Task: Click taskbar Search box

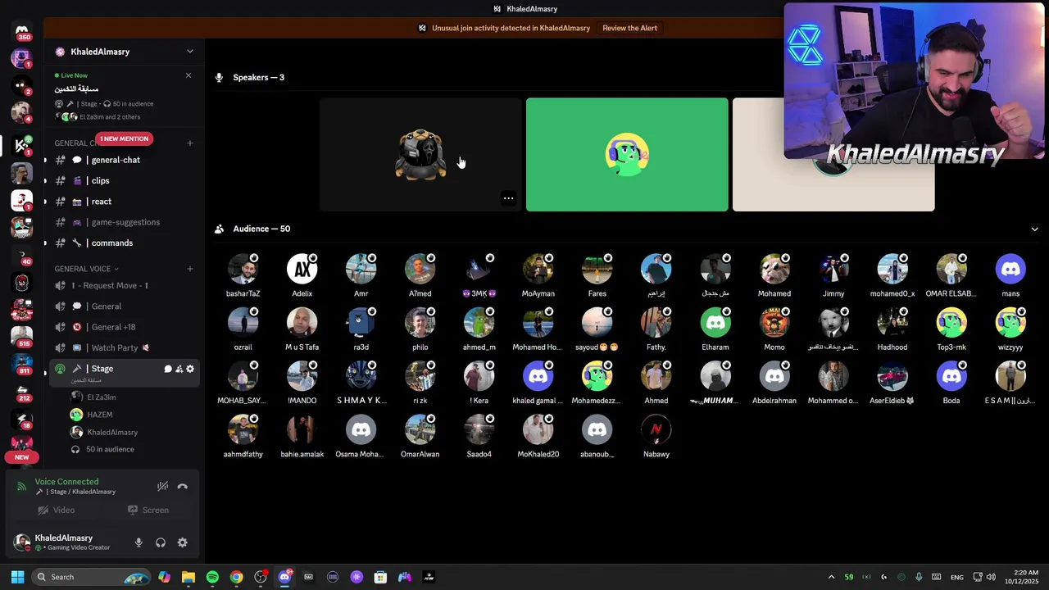Action: pyautogui.click(x=92, y=577)
